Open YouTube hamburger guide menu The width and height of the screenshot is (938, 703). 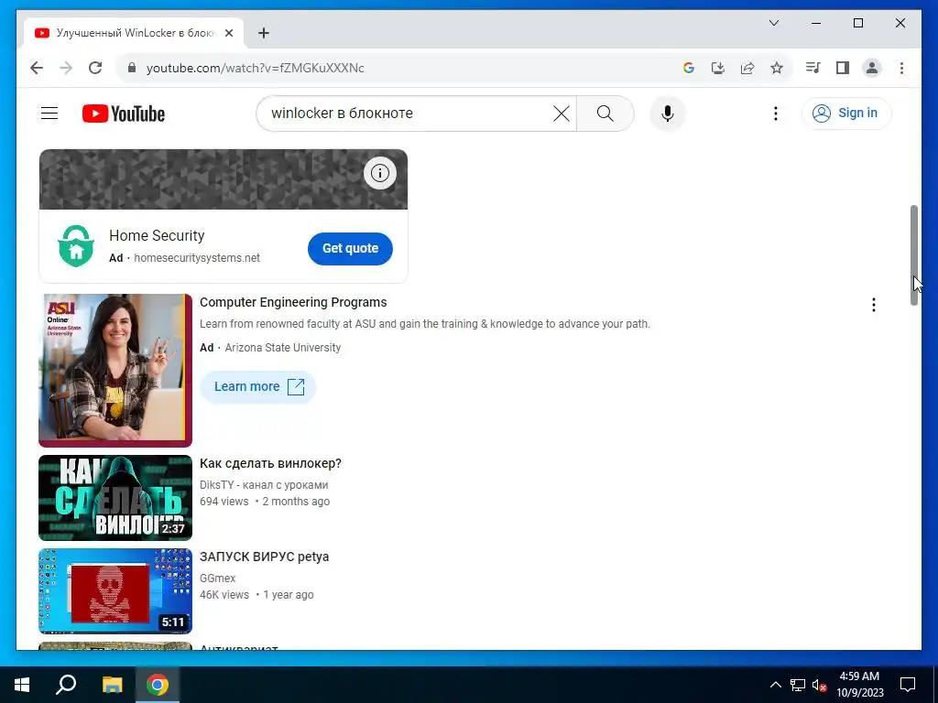[49, 113]
